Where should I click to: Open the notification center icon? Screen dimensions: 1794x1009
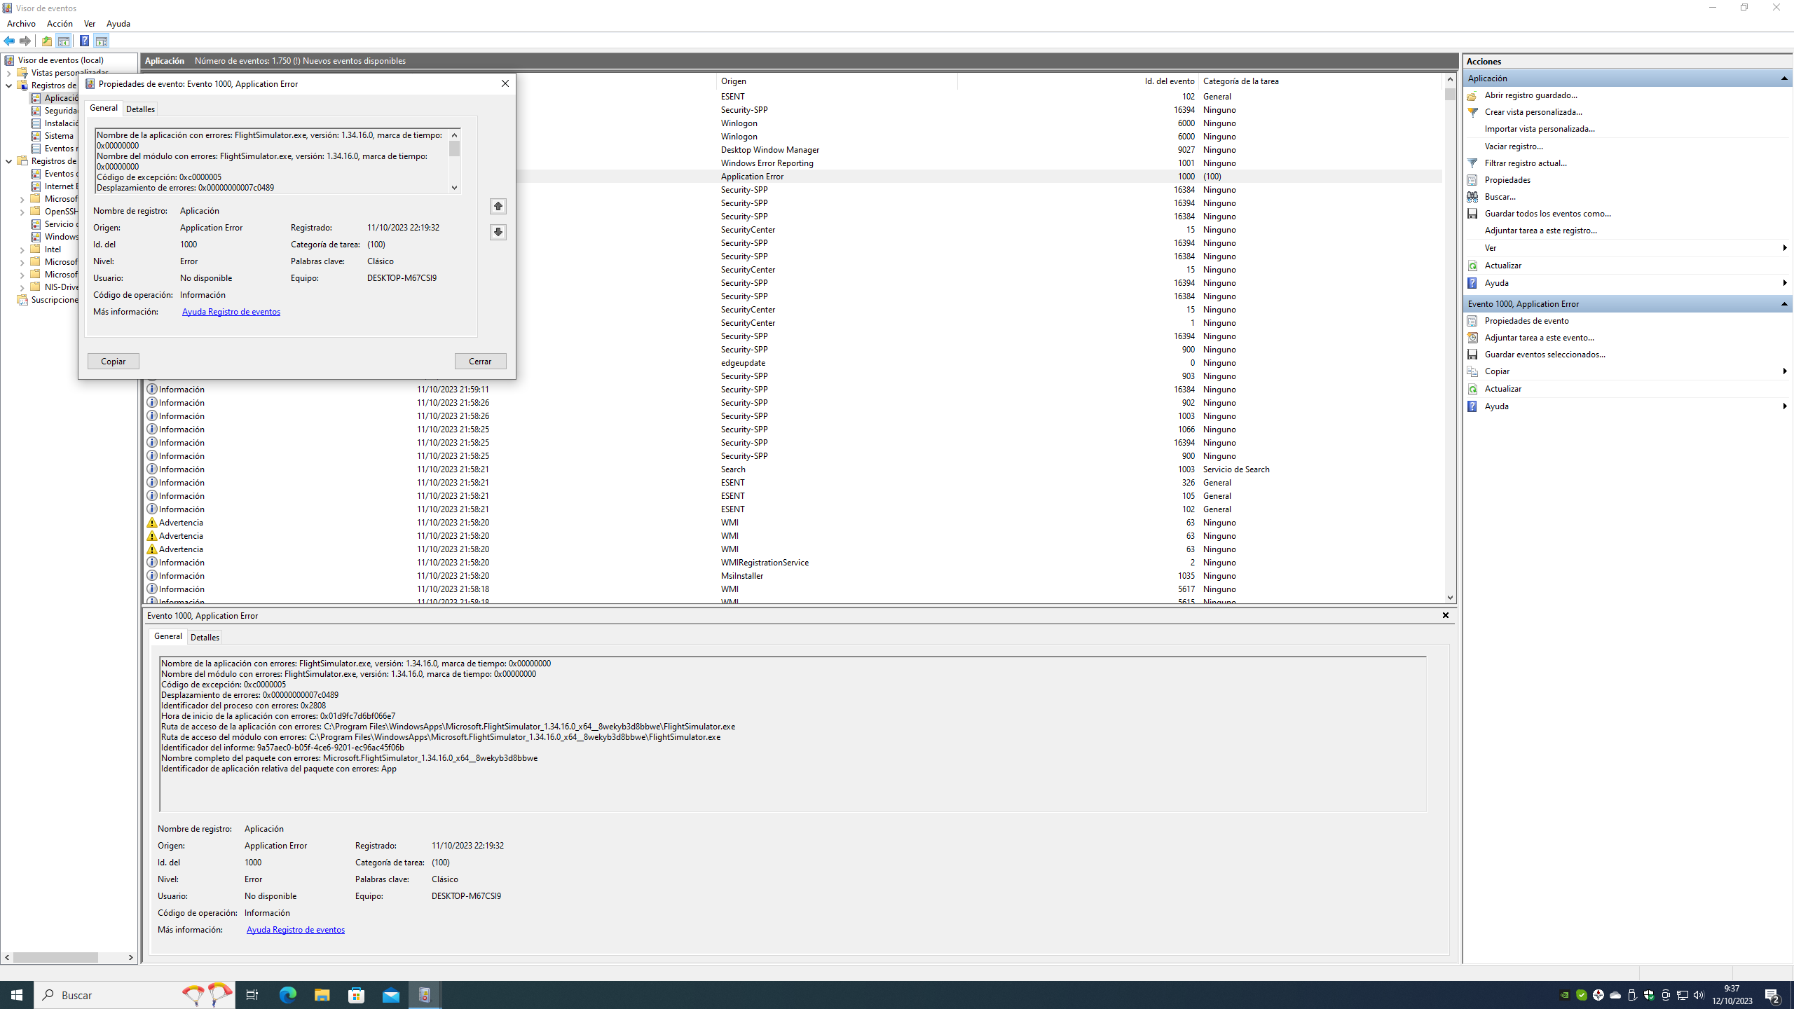[1772, 995]
